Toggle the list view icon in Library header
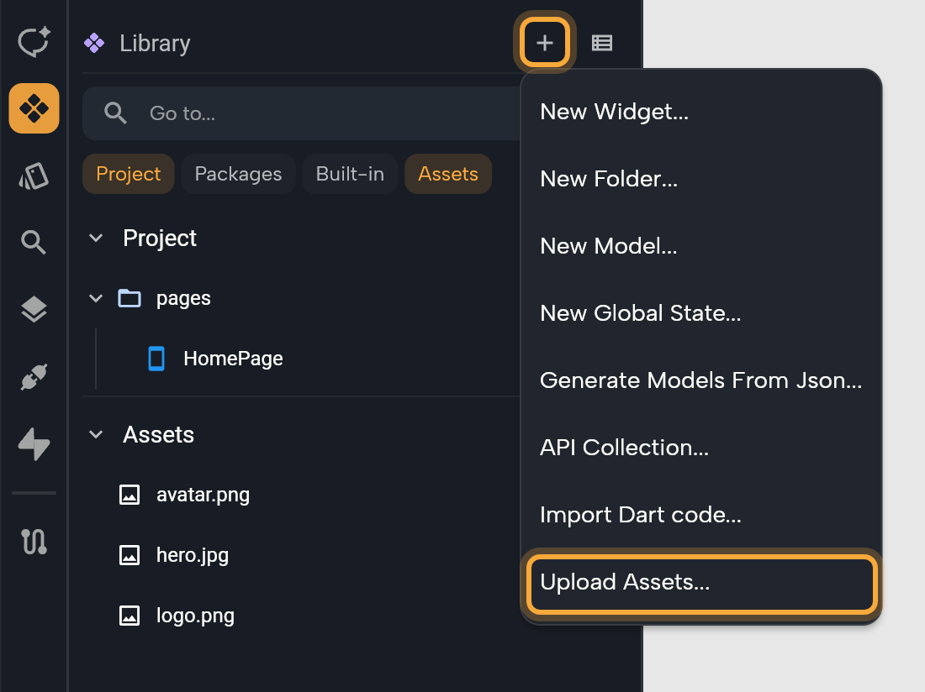The image size is (925, 692). tap(602, 42)
